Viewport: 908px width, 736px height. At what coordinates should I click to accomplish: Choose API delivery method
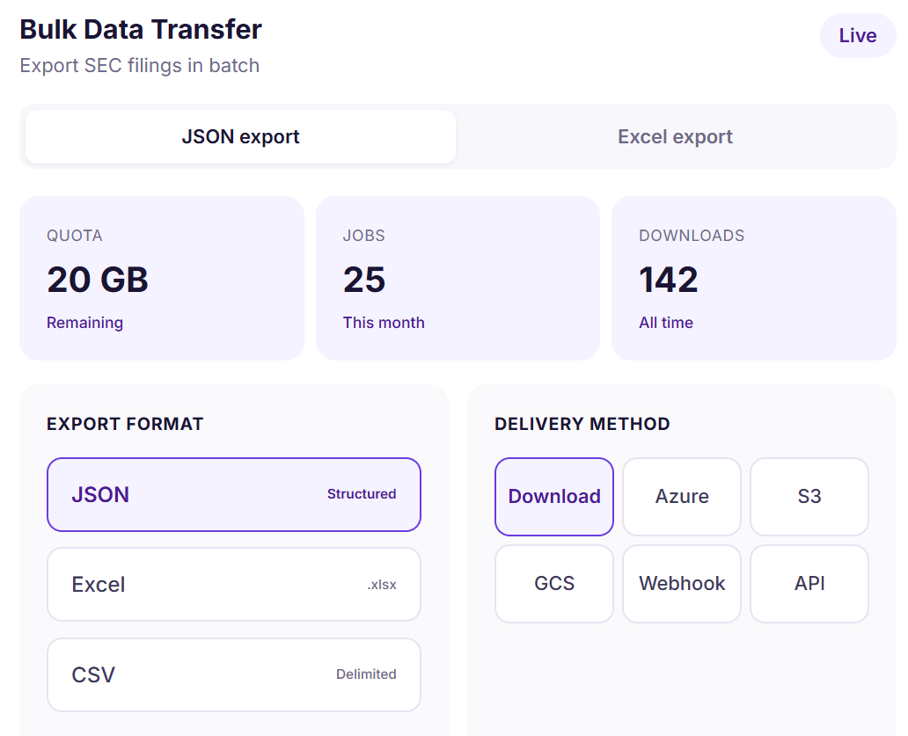[809, 583]
